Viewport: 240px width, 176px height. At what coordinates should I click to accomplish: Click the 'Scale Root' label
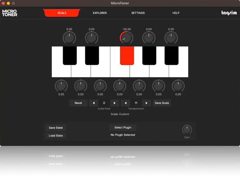pyautogui.click(x=104, y=109)
